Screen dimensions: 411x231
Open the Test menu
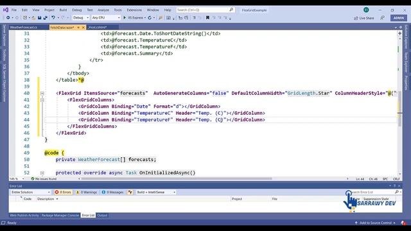(x=90, y=10)
